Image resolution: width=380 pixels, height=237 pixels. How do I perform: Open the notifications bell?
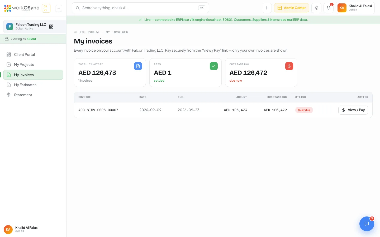(x=329, y=8)
